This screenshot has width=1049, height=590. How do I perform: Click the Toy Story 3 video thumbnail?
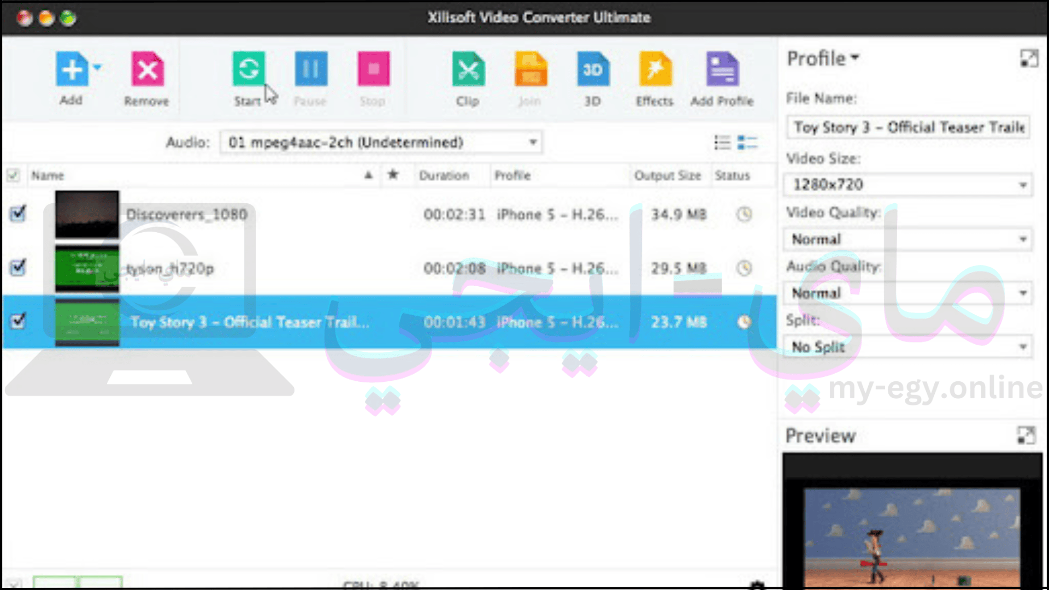(87, 322)
